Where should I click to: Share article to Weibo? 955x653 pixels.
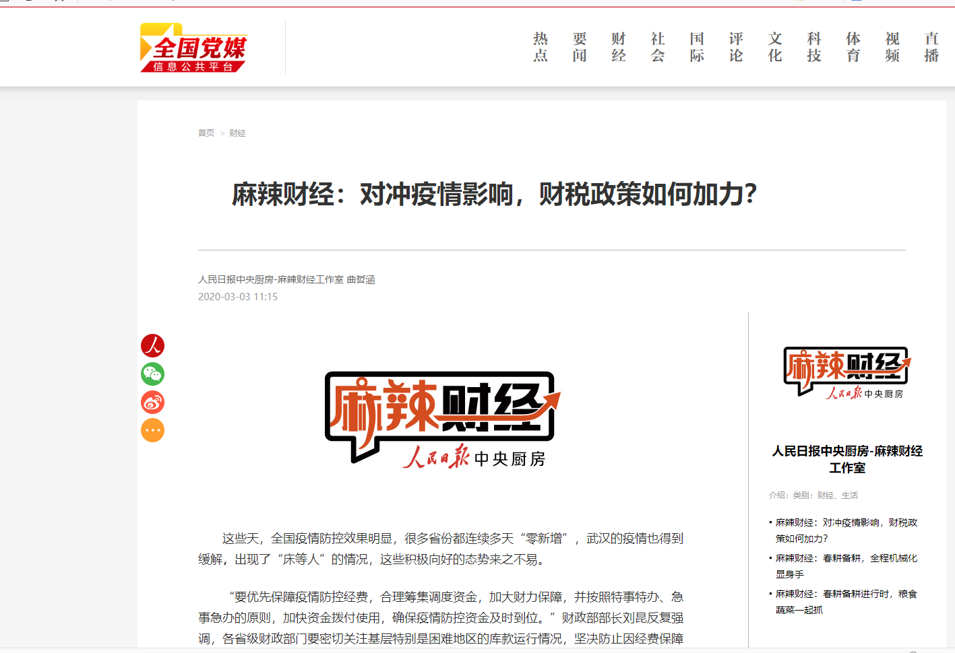point(152,402)
